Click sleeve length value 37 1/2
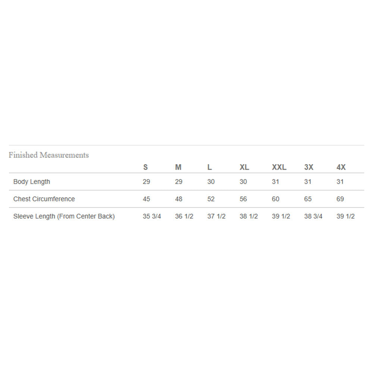This screenshot has height=373, width=373. [x=216, y=216]
